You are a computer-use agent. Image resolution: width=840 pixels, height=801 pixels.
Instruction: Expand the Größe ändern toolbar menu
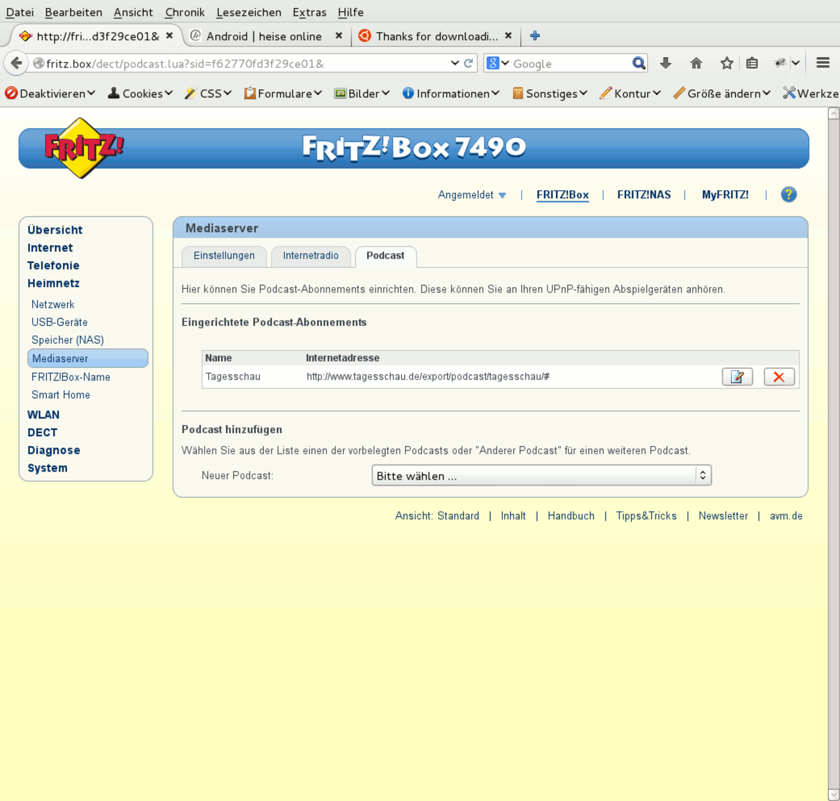click(x=722, y=94)
